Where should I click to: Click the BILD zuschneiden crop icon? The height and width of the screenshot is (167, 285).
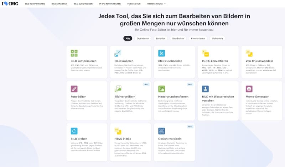point(162,53)
